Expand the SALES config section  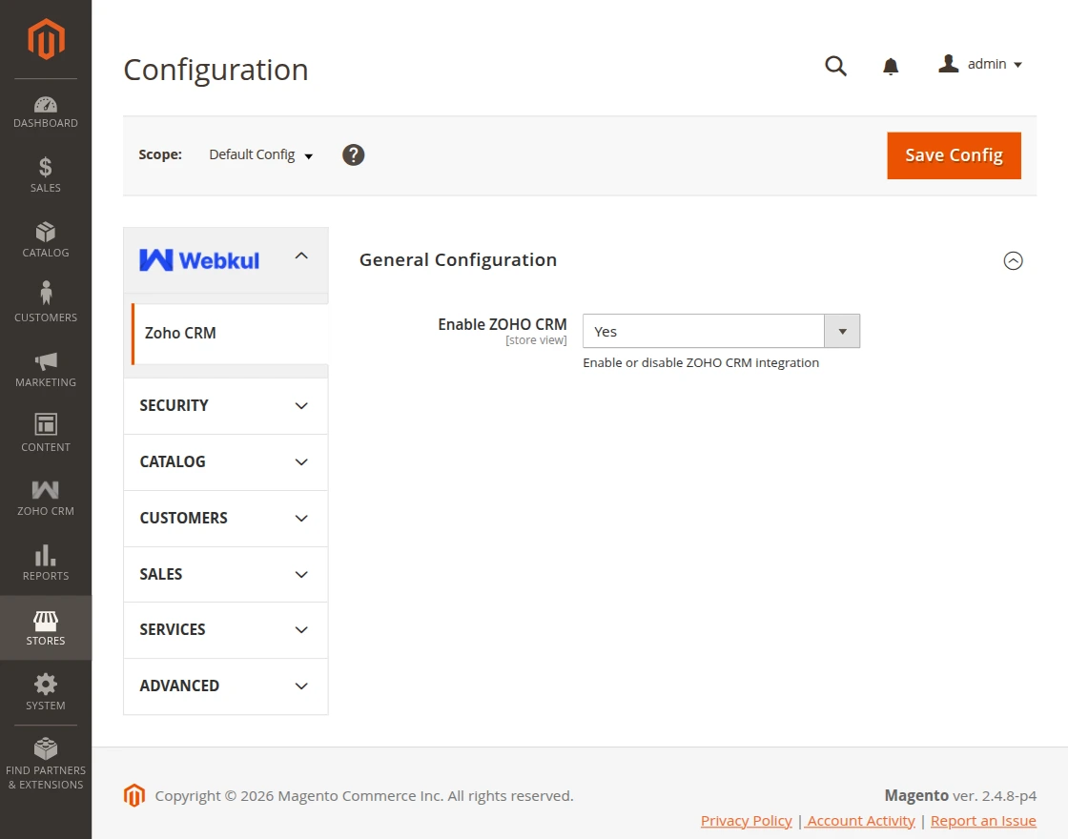point(225,574)
